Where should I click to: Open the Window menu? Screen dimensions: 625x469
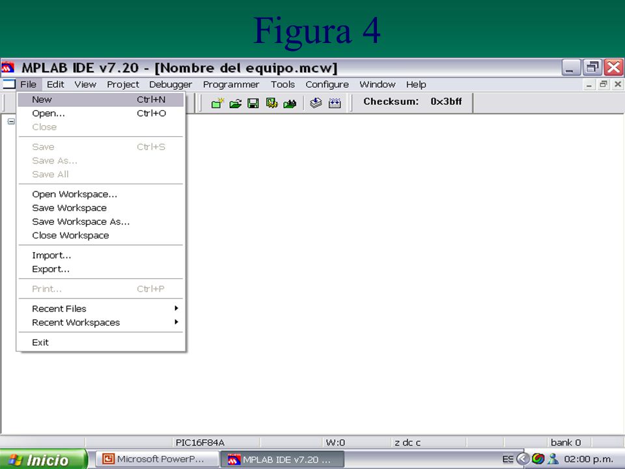377,85
